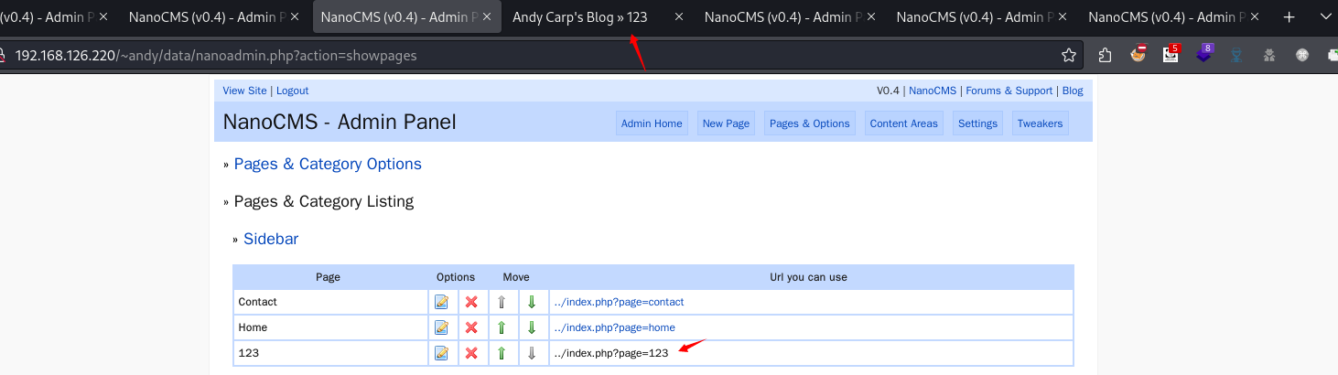
Task: Click the Options column header
Action: click(456, 277)
